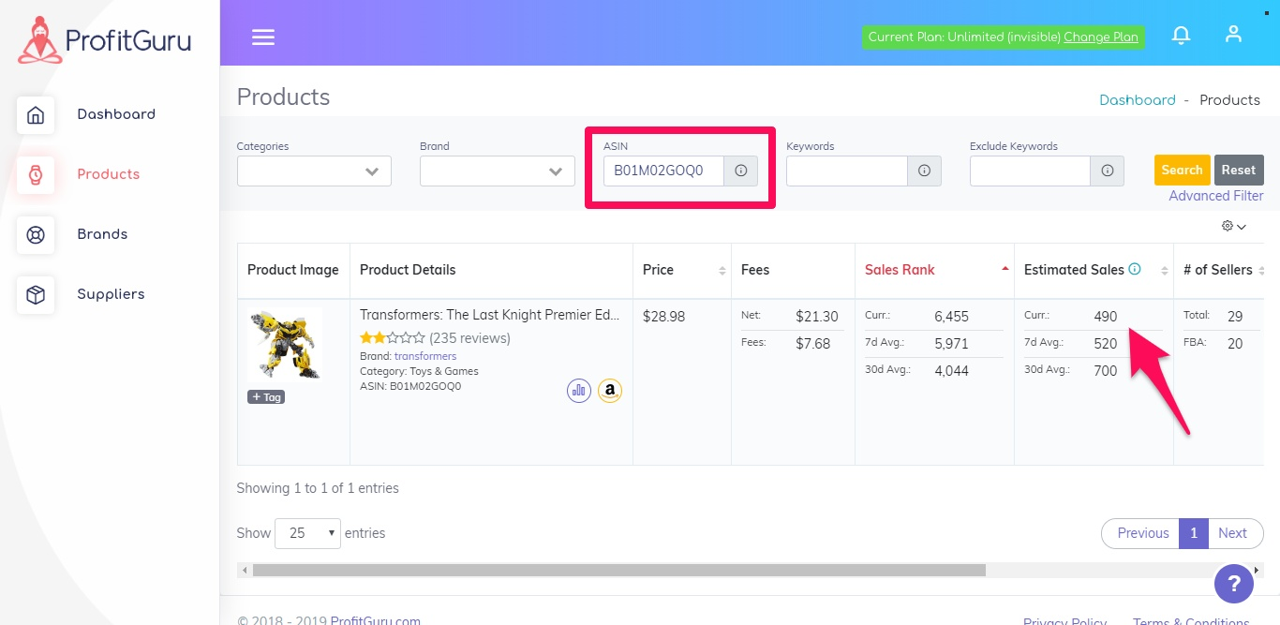Open Brands in the sidebar
The height and width of the screenshot is (625, 1280).
(102, 234)
